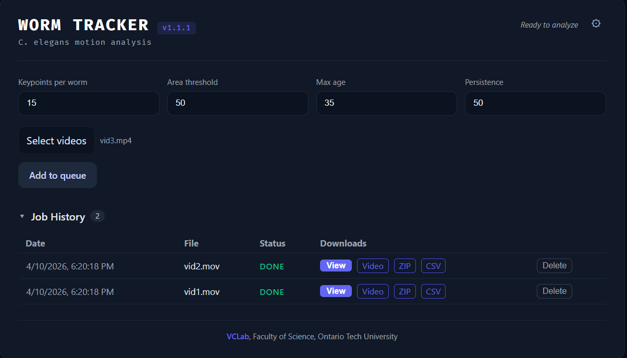
Task: Delete the vid2.mov job entry
Action: coord(554,265)
